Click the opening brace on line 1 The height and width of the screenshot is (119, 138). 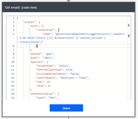pos(17,18)
